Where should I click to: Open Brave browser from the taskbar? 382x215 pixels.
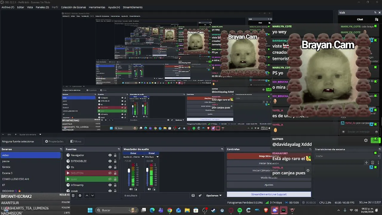[x=266, y=210]
